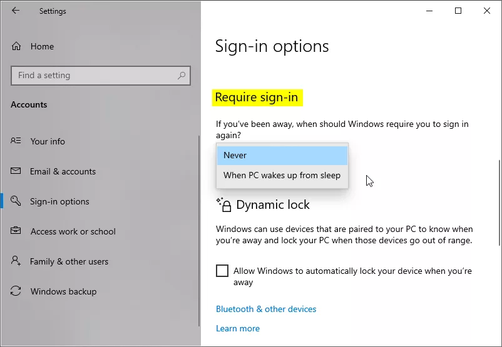Click the Email & accounts envelope icon

click(16, 171)
